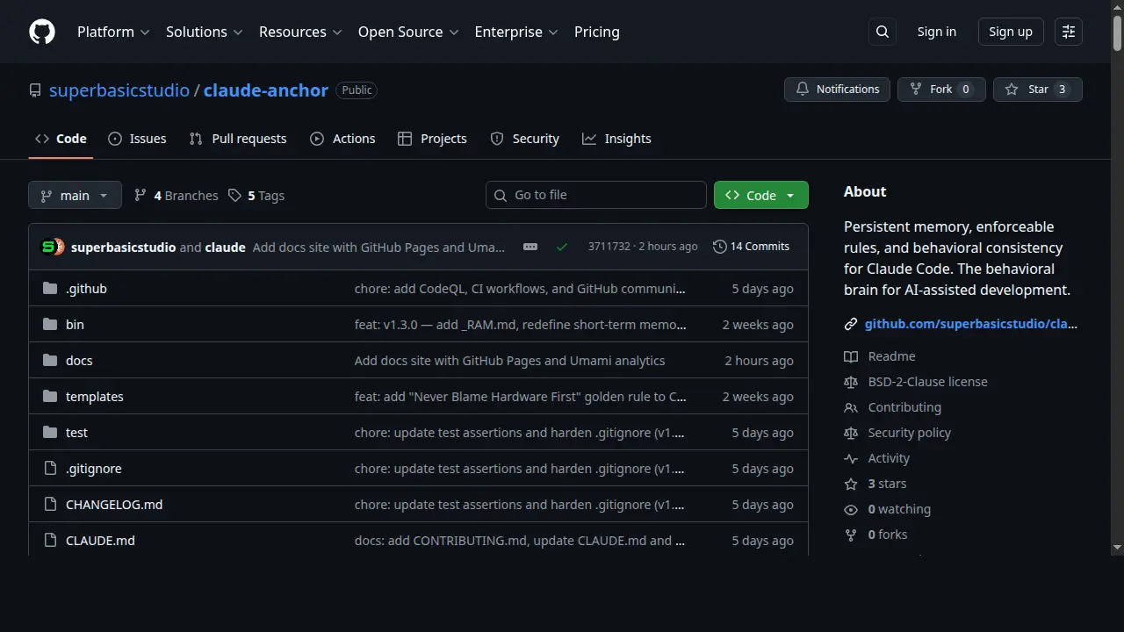Open commit message ellipsis details
Viewport: 1124px width, 632px height.
click(530, 247)
